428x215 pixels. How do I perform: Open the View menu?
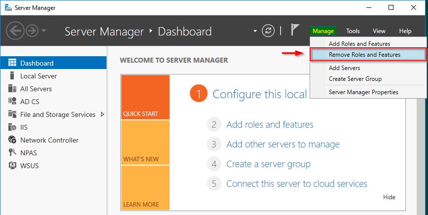coord(379,31)
